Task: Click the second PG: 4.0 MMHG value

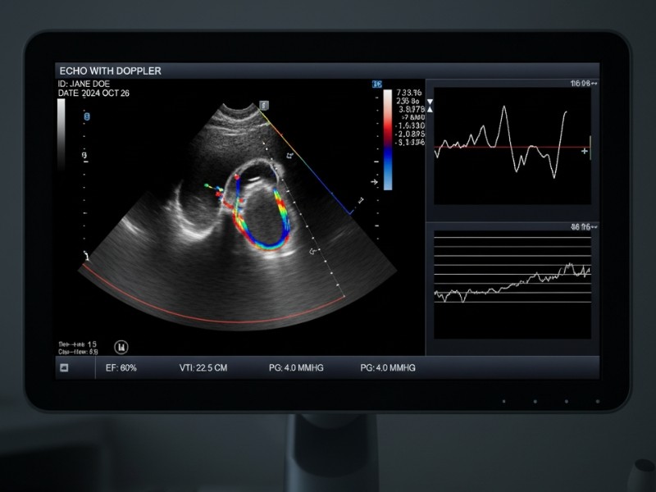Action: (x=388, y=368)
